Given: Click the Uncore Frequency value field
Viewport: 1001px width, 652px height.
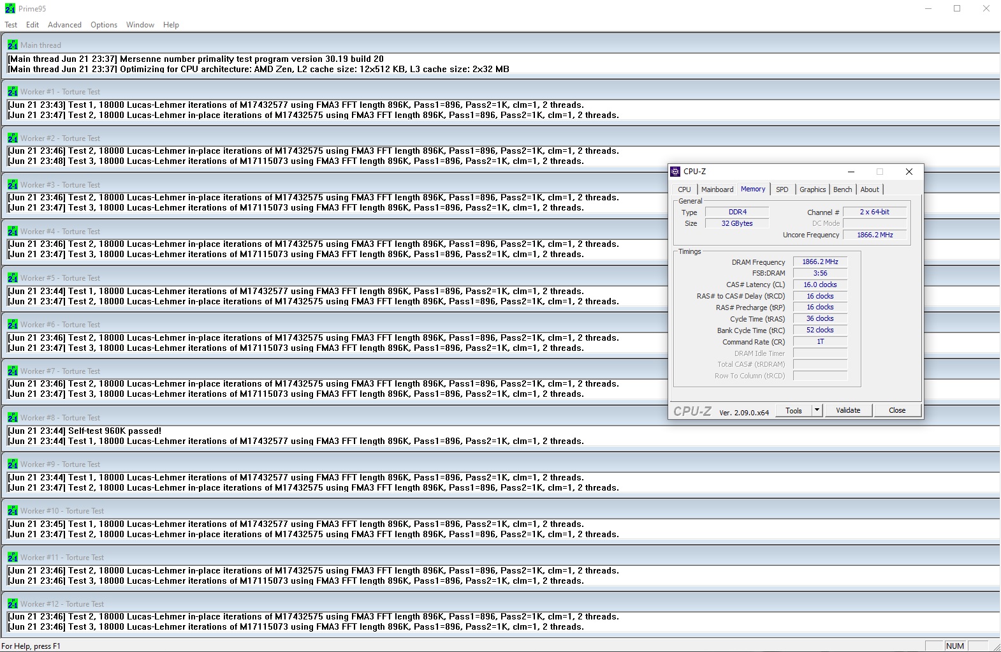Looking at the screenshot, I should 875,235.
